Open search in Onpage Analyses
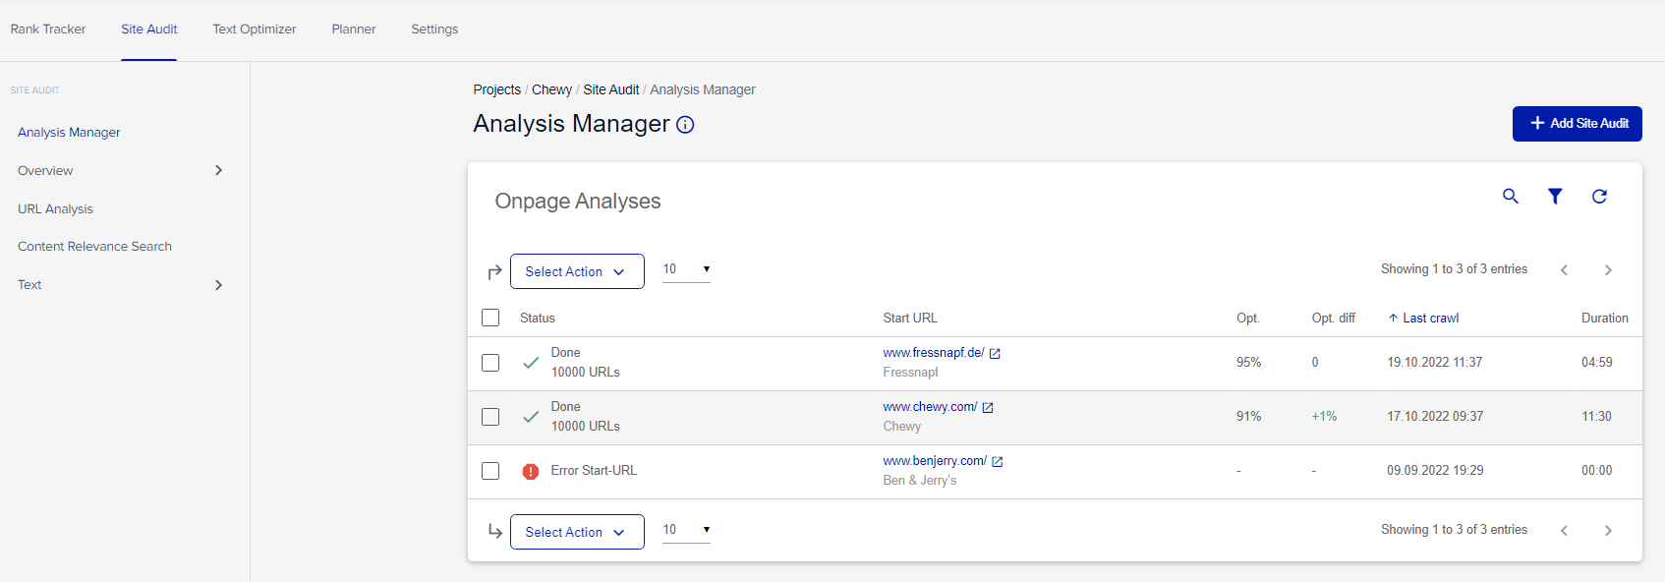This screenshot has height=582, width=1665. pos(1511,197)
